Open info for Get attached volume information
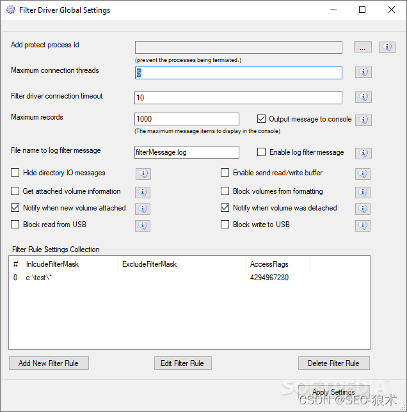This screenshot has height=412, width=407. point(143,192)
